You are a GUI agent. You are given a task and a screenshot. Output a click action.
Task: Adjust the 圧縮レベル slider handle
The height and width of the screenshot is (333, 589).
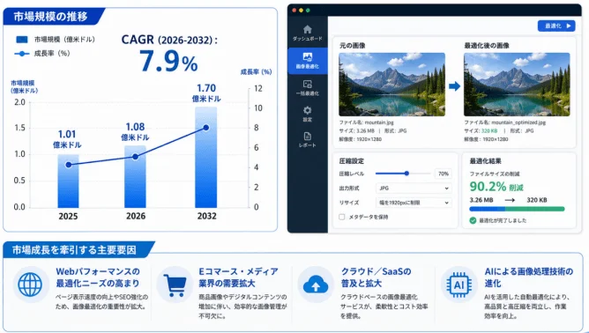click(406, 174)
